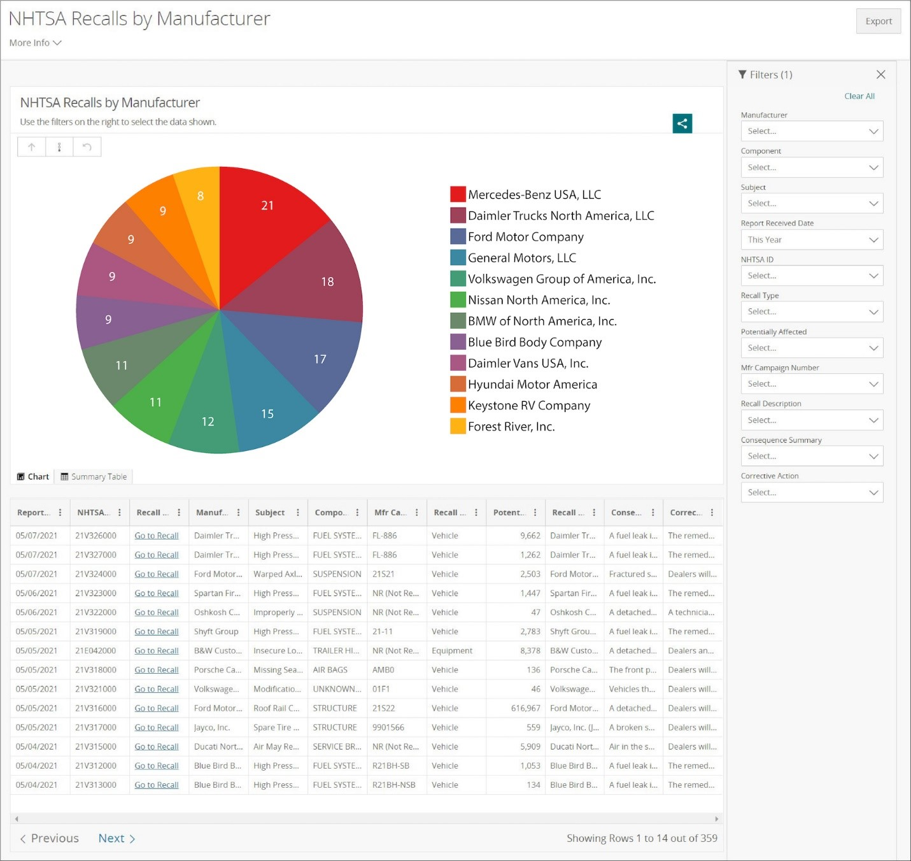Switch to the Chart view tab

(32, 476)
